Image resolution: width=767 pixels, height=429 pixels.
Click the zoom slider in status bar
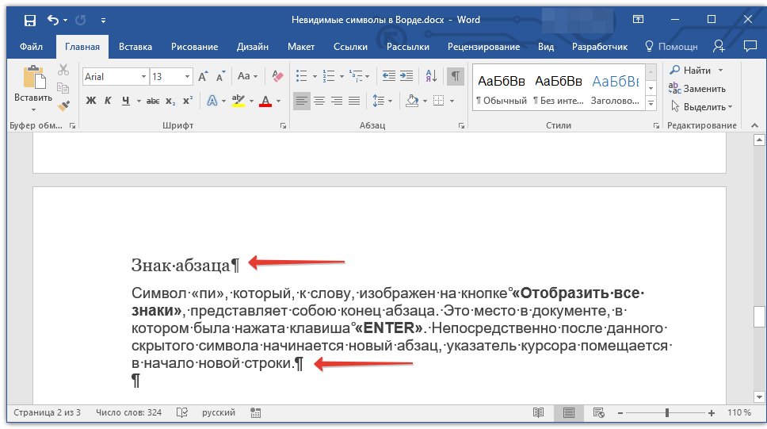pyautogui.click(x=667, y=413)
